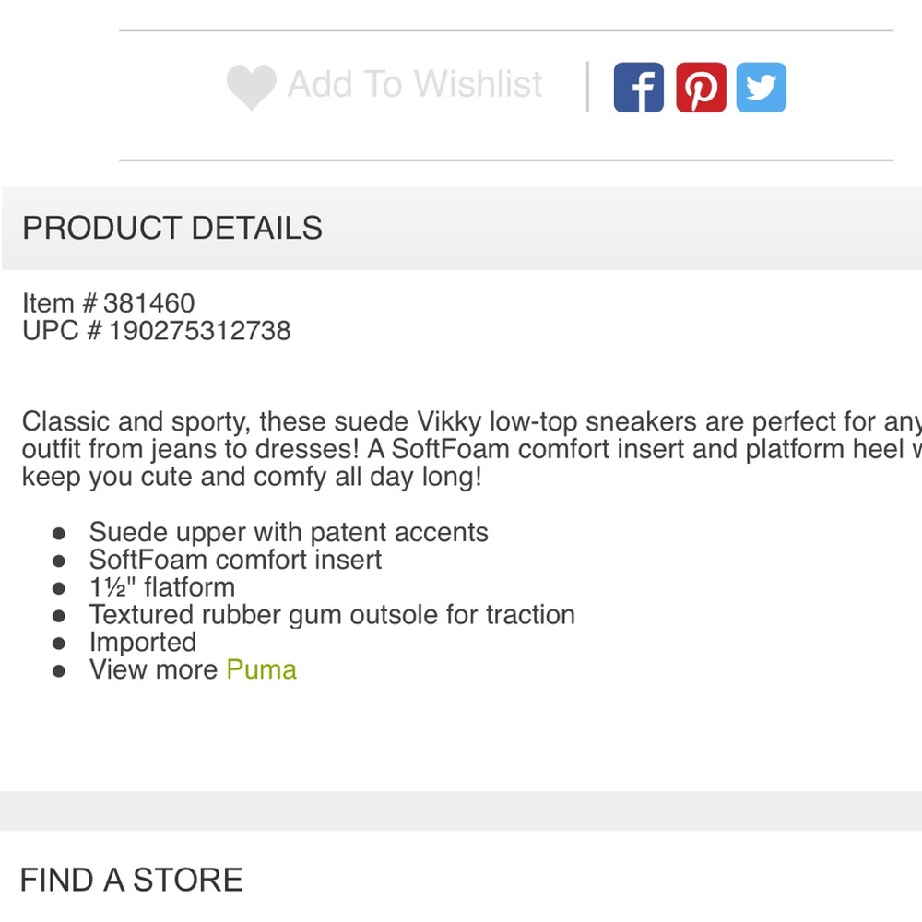Click 'SoftFoam comfort insert' bullet
This screenshot has height=922, width=922.
235,560
